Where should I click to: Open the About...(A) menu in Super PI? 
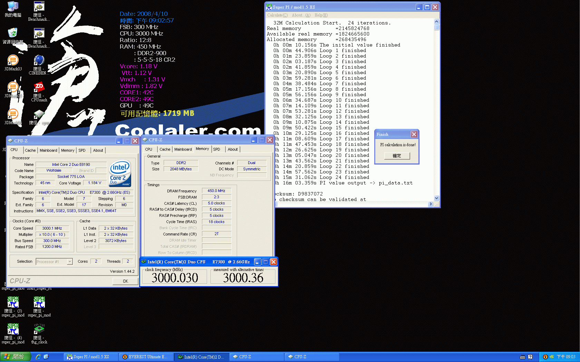tap(301, 15)
